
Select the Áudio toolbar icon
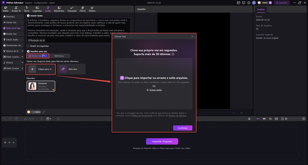48,9
